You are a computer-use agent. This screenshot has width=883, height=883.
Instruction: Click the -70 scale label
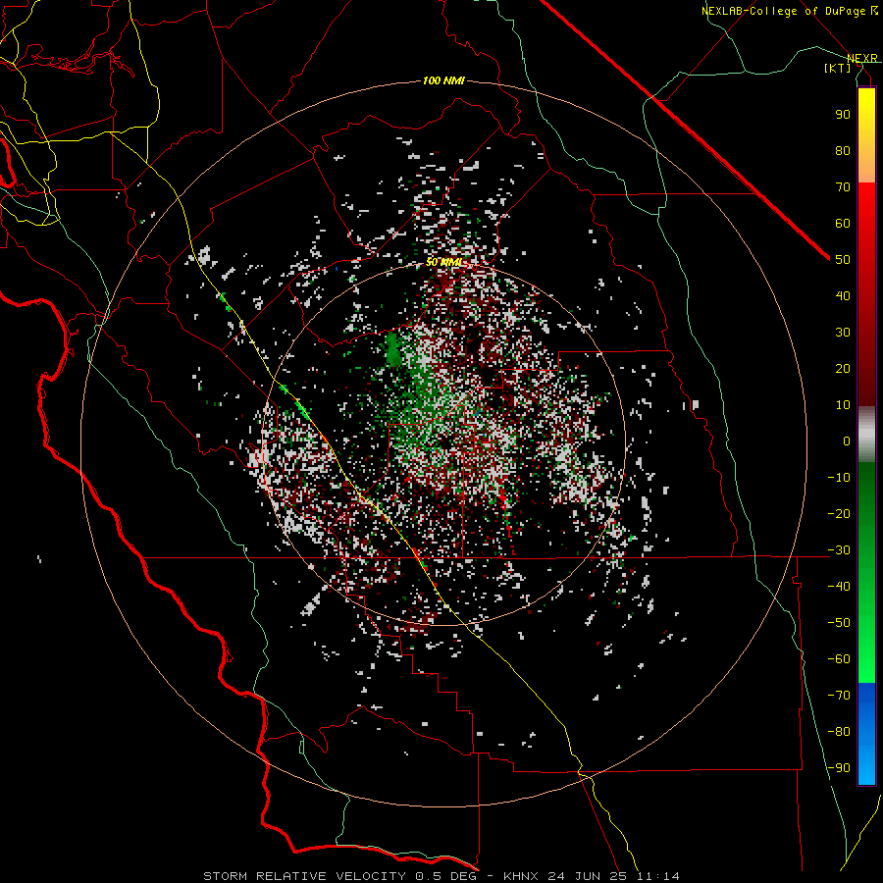point(839,695)
